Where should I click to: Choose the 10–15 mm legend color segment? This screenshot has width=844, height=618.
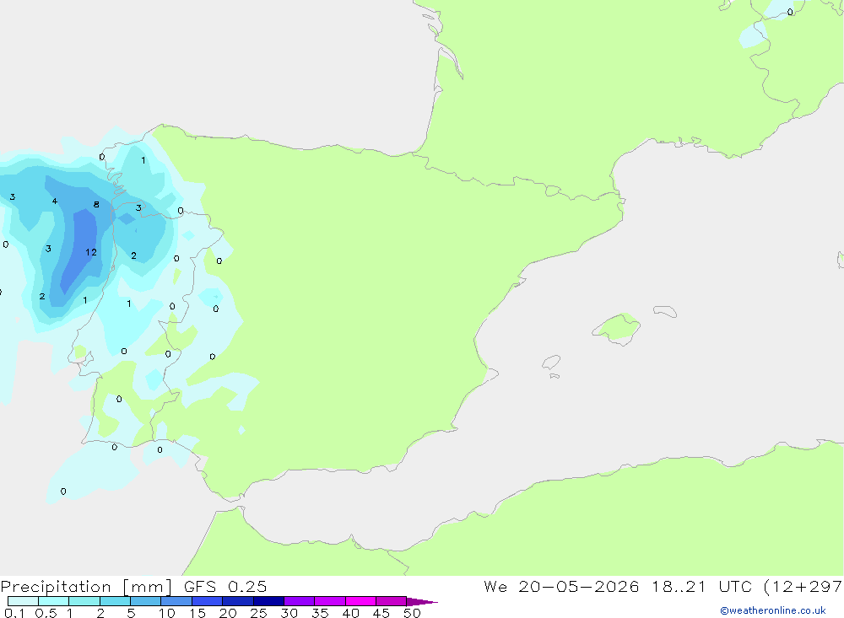[x=176, y=601]
